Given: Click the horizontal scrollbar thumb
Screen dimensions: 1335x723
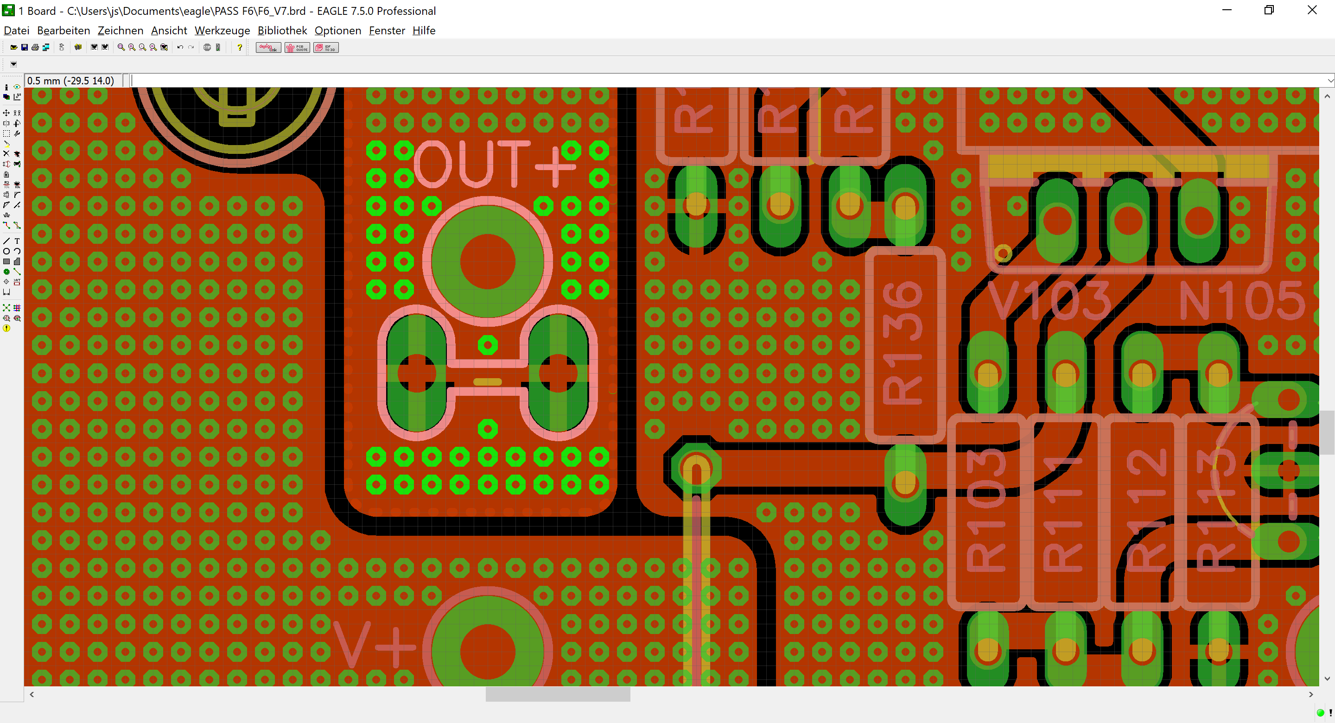Looking at the screenshot, I should pyautogui.click(x=558, y=694).
